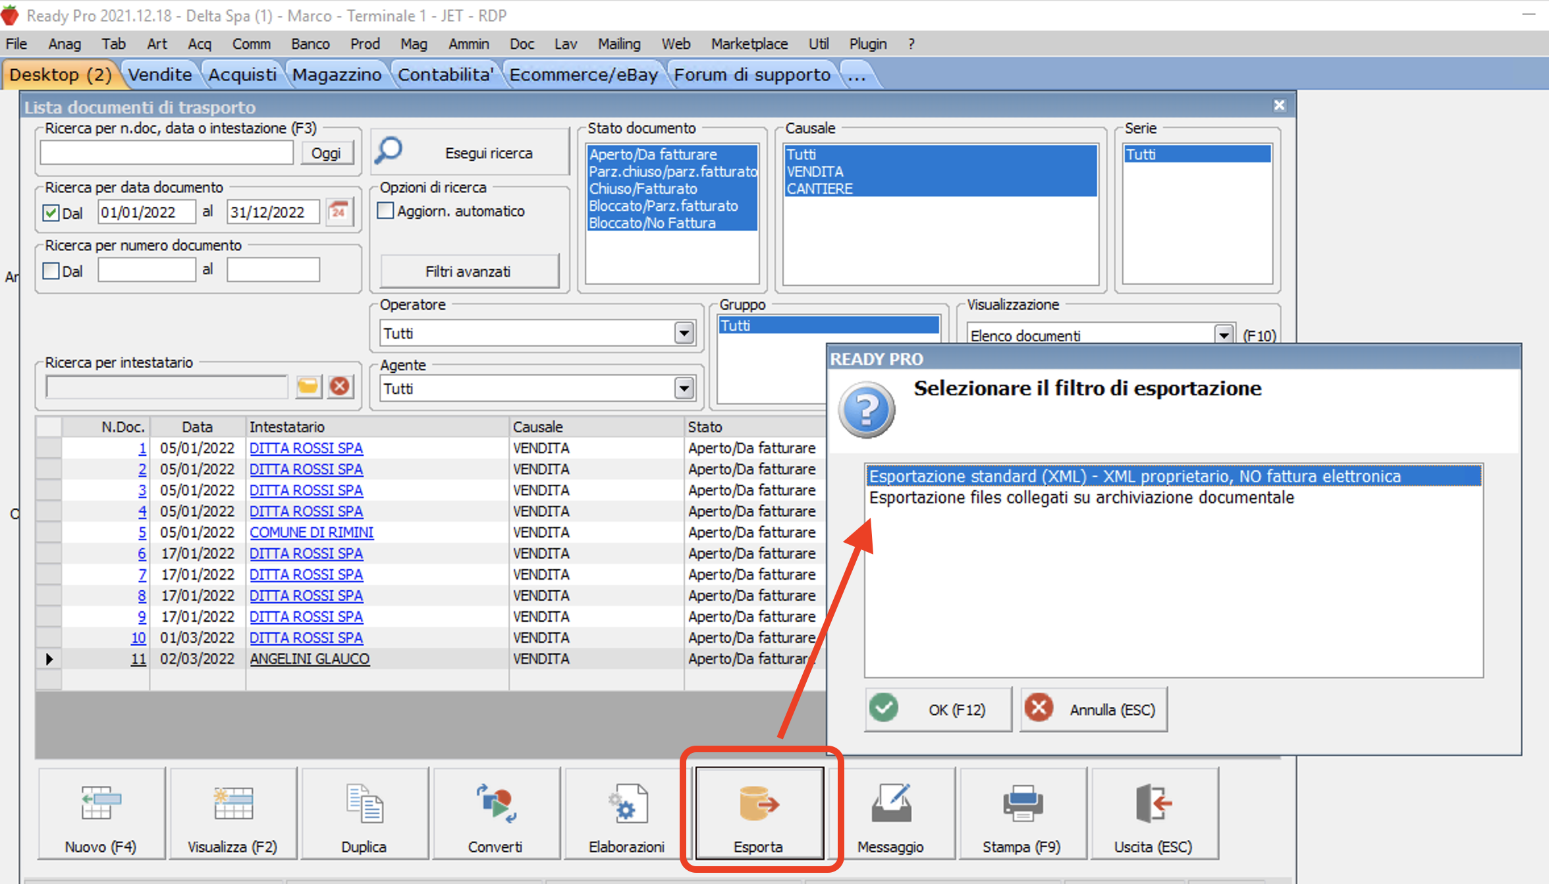Open the Plugin menu
The height and width of the screenshot is (884, 1549).
point(868,43)
